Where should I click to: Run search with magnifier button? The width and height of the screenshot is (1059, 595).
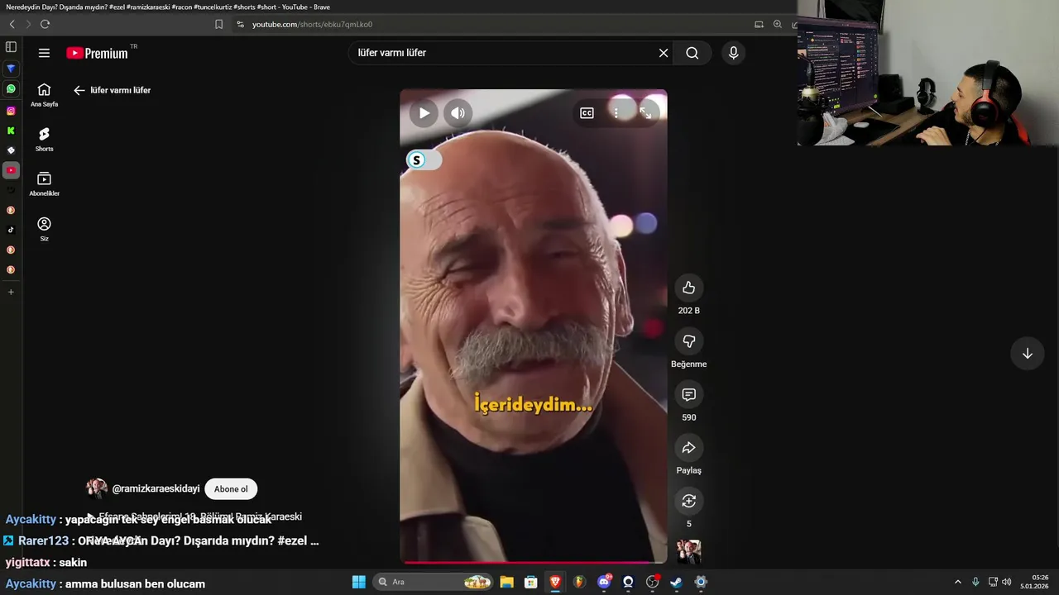692,53
